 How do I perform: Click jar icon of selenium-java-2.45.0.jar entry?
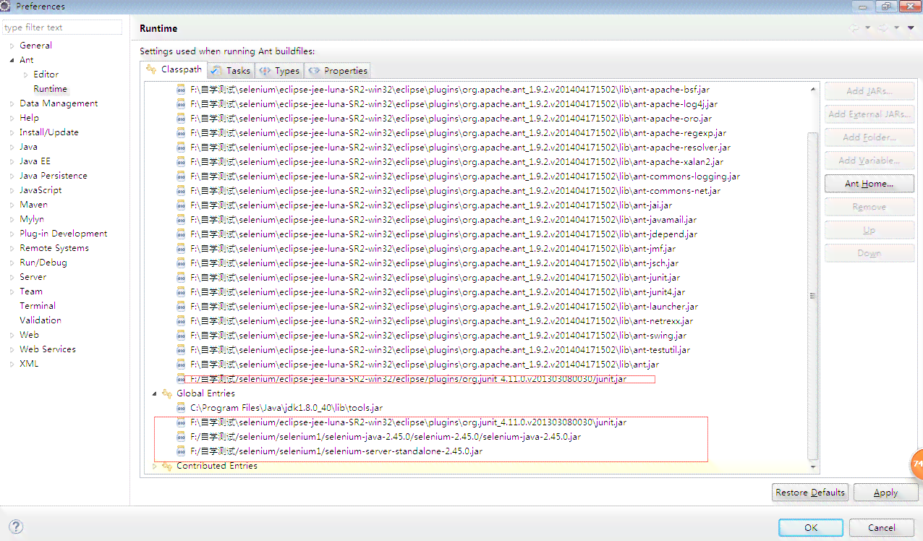(x=181, y=437)
